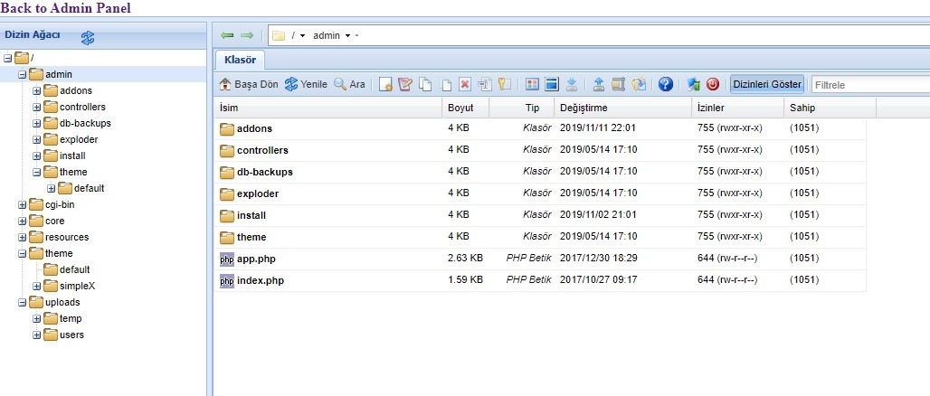
Task: Collapse the root folder in tree
Action: 8,58
